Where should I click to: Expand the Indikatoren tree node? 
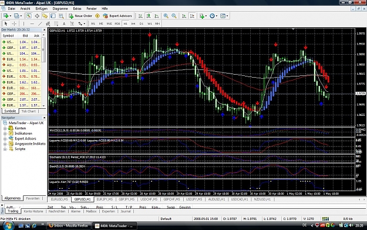pyautogui.click(x=5, y=134)
